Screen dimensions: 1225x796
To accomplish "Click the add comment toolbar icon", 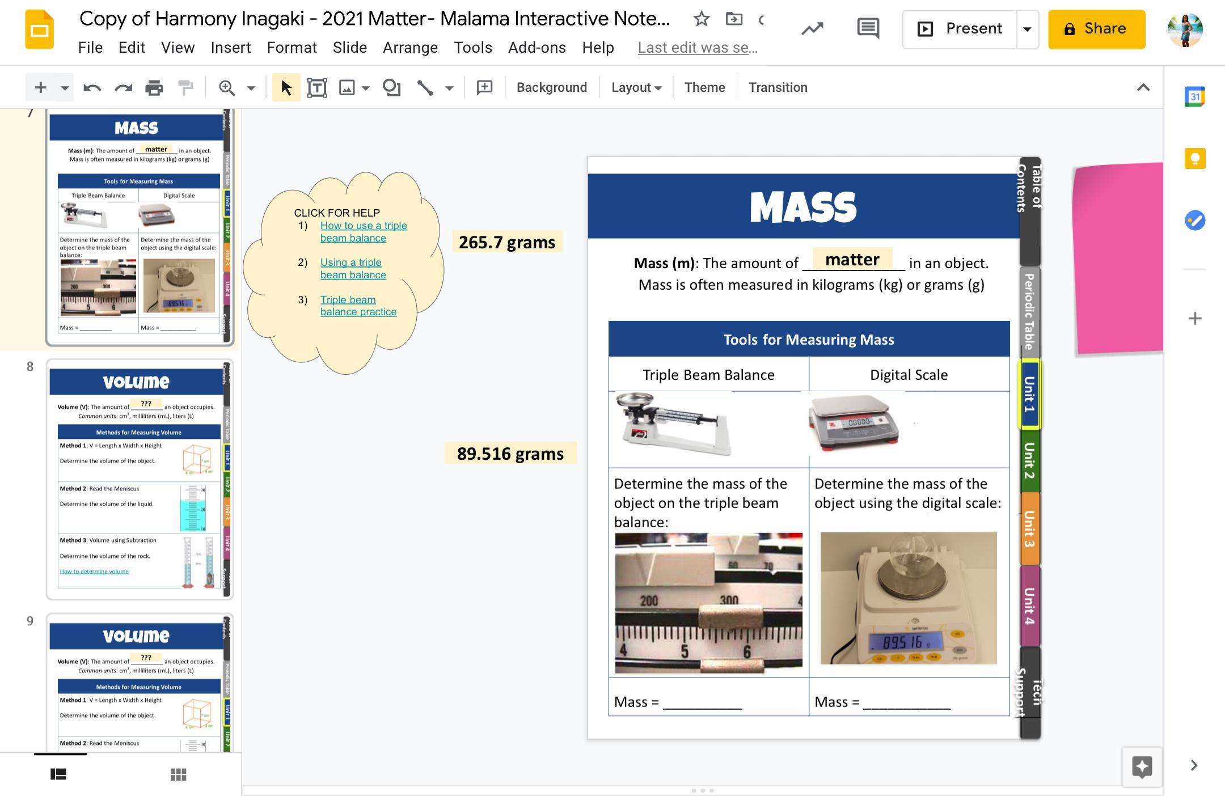I will 484,87.
